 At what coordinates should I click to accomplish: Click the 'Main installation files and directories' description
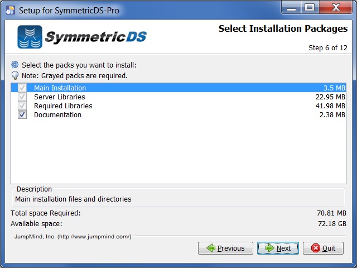pyautogui.click(x=73, y=199)
